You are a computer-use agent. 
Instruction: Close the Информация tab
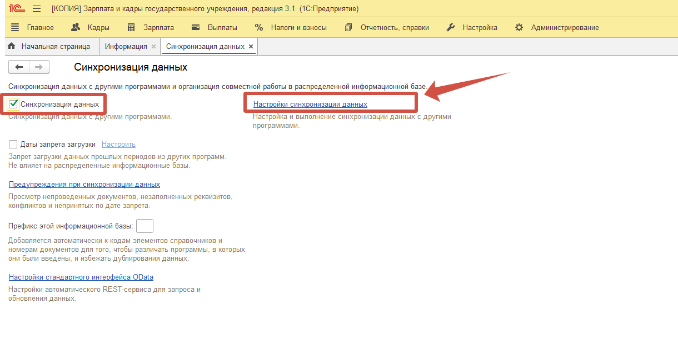[x=154, y=47]
